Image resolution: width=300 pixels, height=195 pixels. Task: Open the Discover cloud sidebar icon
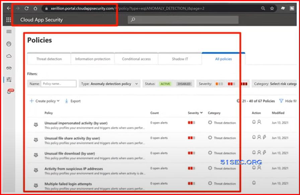click(9, 56)
